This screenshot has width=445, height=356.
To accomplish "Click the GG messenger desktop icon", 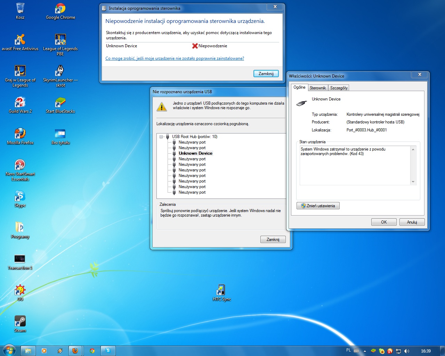I will click(x=20, y=293).
